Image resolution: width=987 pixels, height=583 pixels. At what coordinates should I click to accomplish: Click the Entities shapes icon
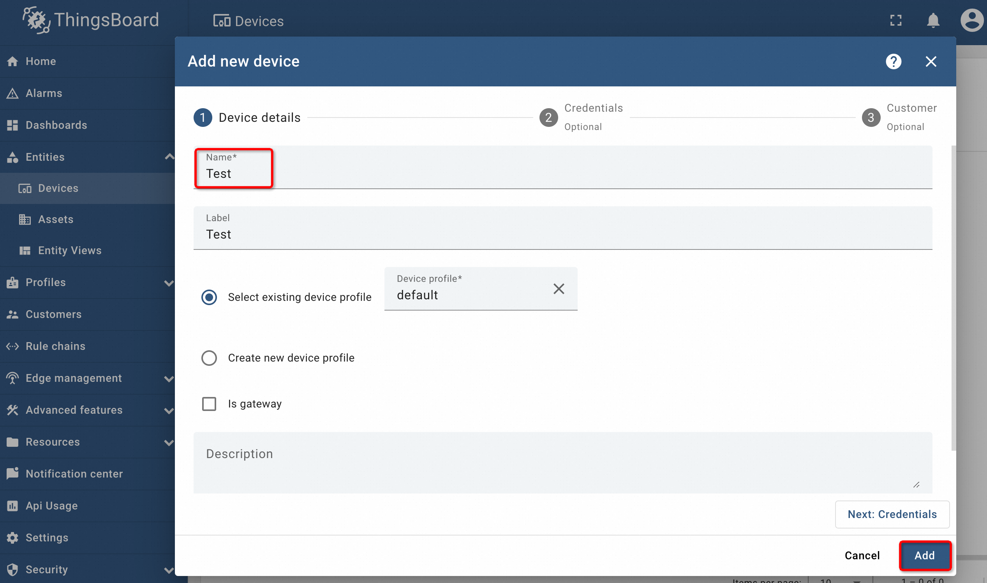pyautogui.click(x=12, y=157)
